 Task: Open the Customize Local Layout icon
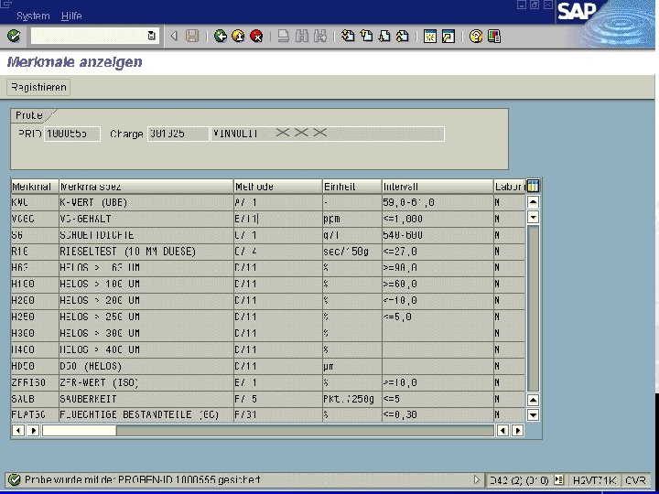[x=494, y=36]
